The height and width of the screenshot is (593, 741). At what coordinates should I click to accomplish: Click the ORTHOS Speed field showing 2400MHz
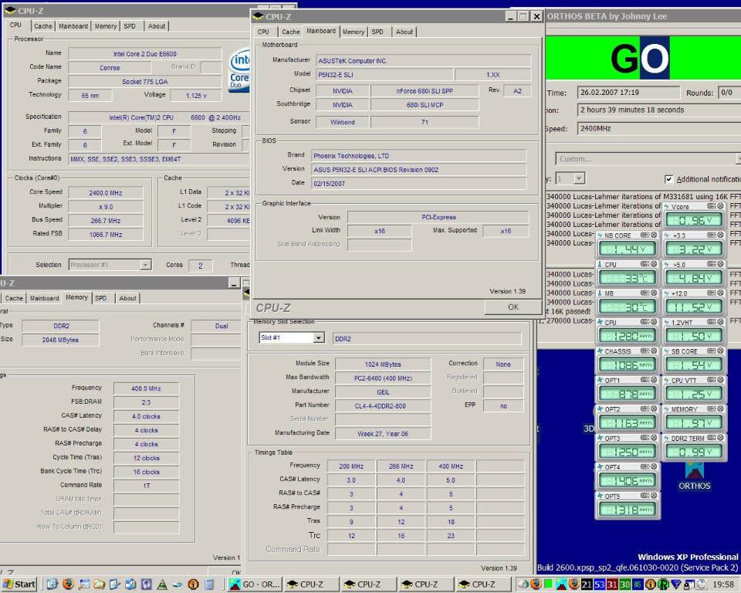point(658,128)
